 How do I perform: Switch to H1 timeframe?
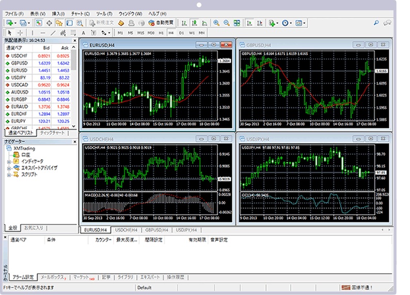pos(161,33)
